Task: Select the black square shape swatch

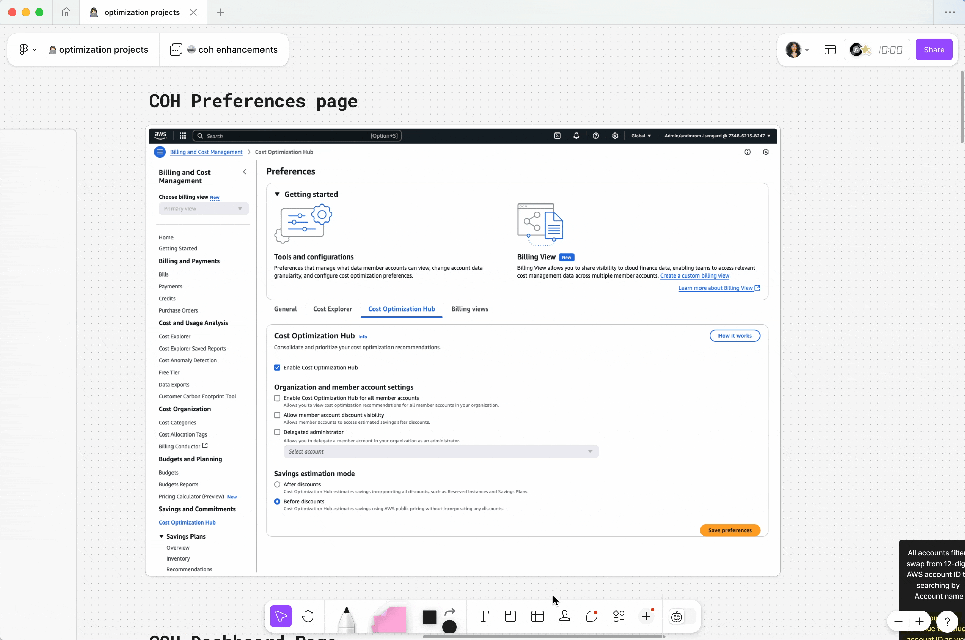Action: (x=429, y=617)
